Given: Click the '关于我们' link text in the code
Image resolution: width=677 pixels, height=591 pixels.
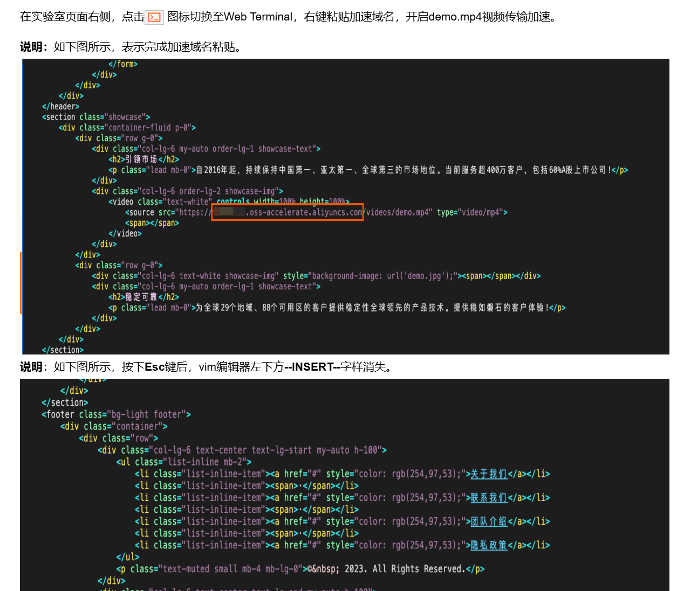Looking at the screenshot, I should point(489,474).
